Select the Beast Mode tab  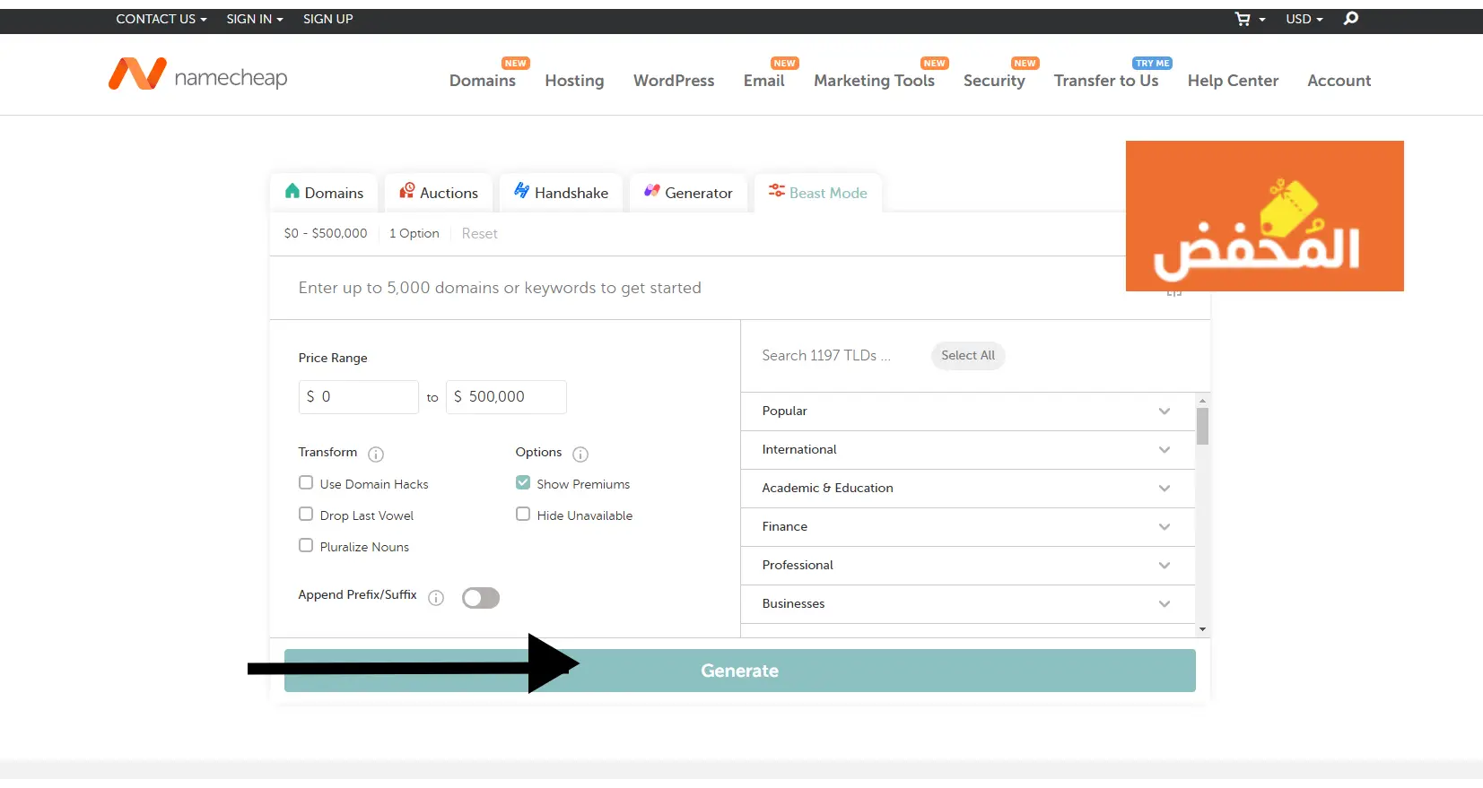[817, 192]
